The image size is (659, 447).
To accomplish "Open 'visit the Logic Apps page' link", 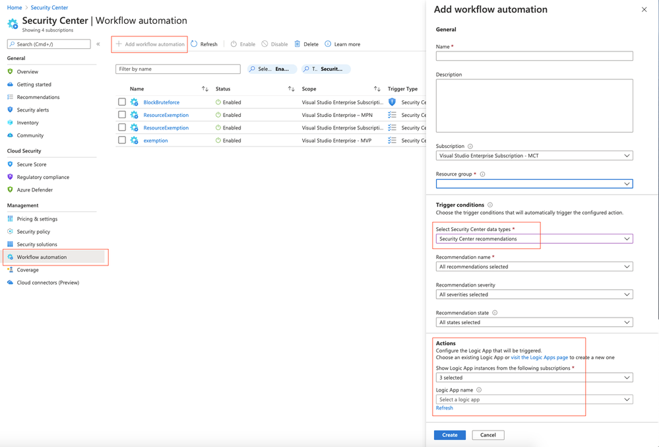I will tap(539, 357).
